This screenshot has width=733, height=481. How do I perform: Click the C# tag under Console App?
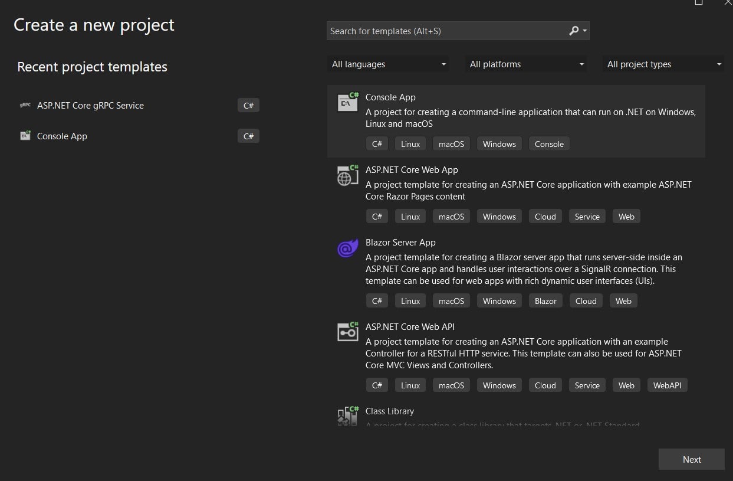(377, 144)
